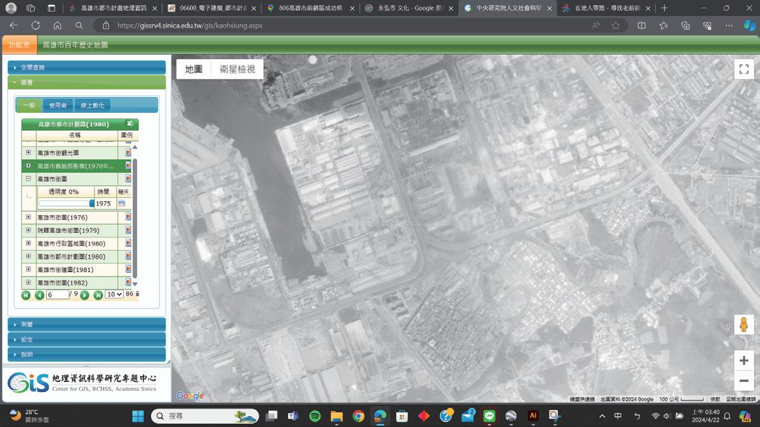Image resolution: width=760 pixels, height=427 pixels.
Task: Go to previous page of layer list
Action: [39, 295]
